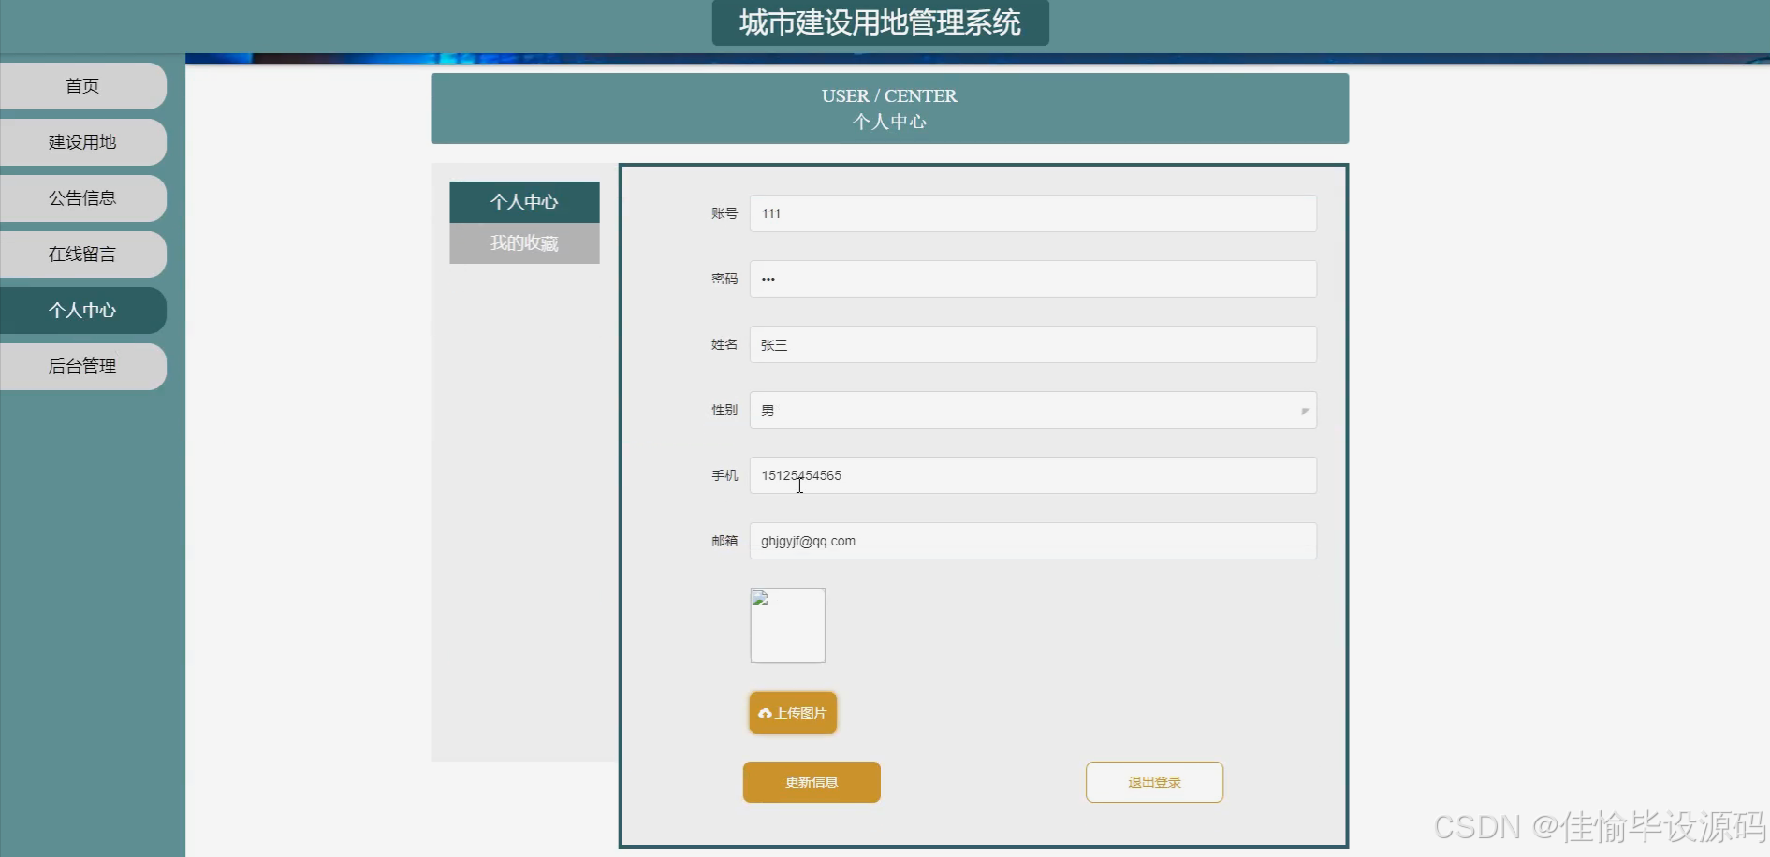Open 后台管理 sidebar item

click(82, 367)
